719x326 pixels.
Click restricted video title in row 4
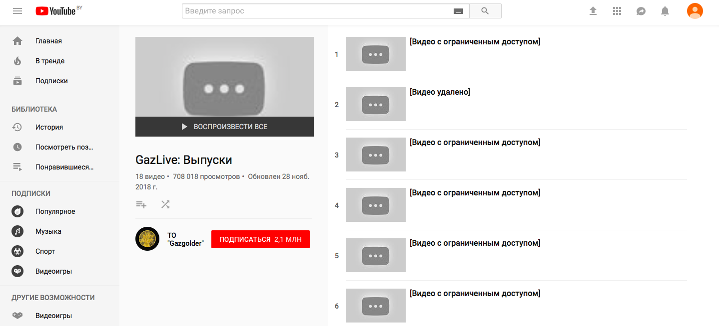coord(475,193)
